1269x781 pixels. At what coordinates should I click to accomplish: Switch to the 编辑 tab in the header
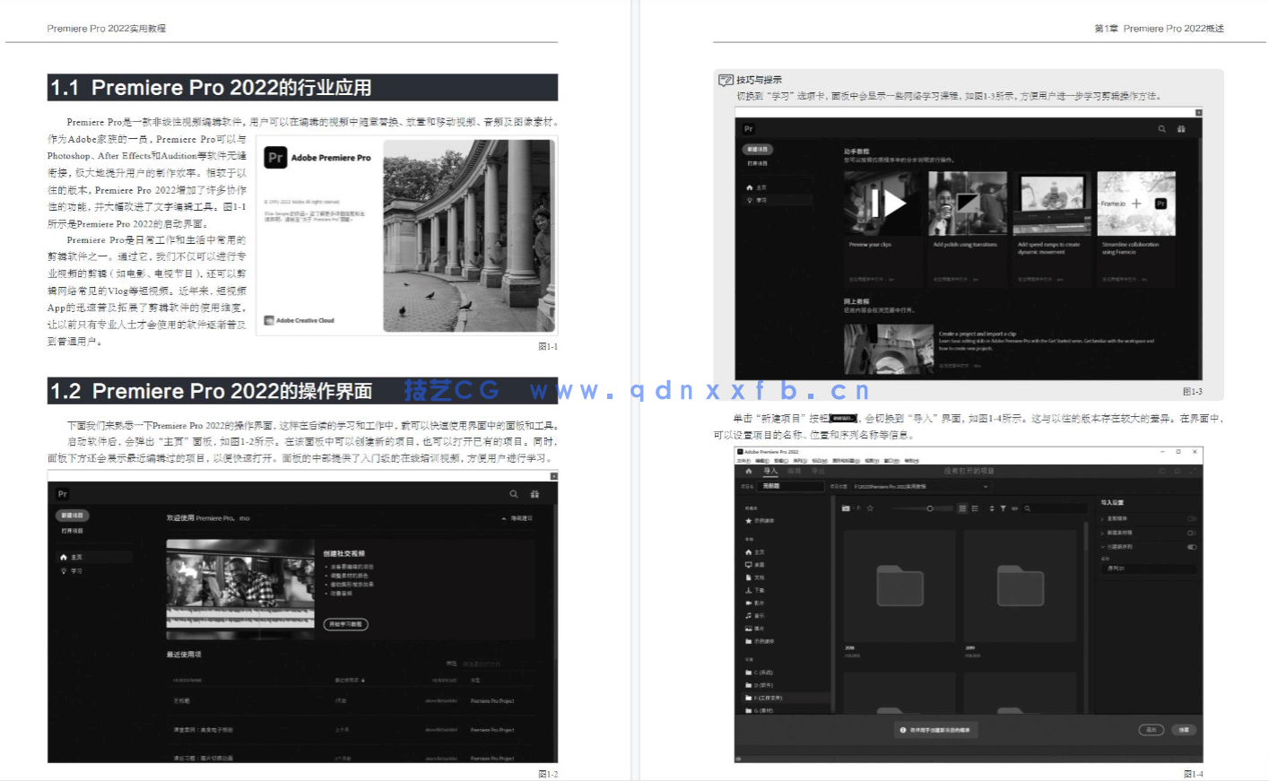coord(794,471)
